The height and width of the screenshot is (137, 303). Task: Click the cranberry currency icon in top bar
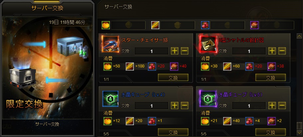click(x=205, y=25)
